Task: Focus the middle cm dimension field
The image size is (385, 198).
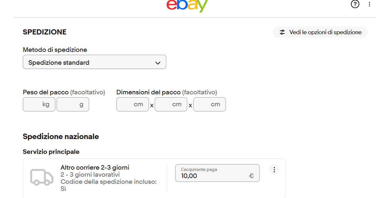Action: tap(171, 105)
